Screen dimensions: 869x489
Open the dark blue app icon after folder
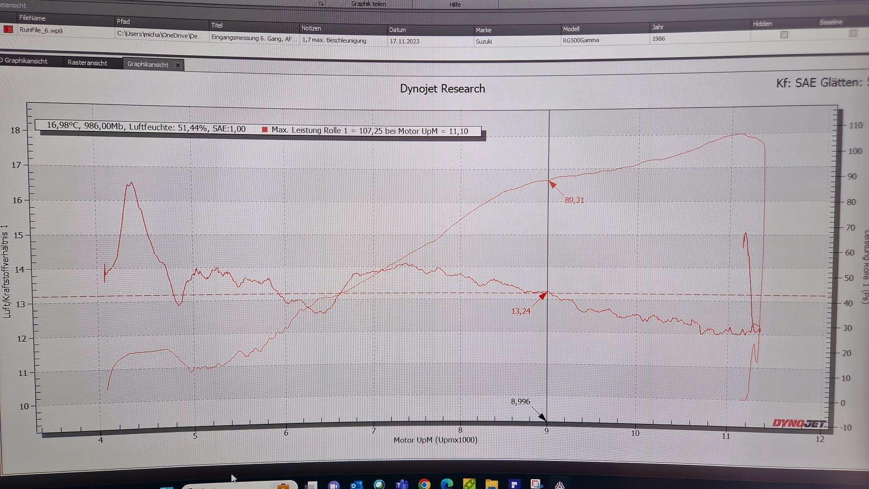pyautogui.click(x=514, y=484)
